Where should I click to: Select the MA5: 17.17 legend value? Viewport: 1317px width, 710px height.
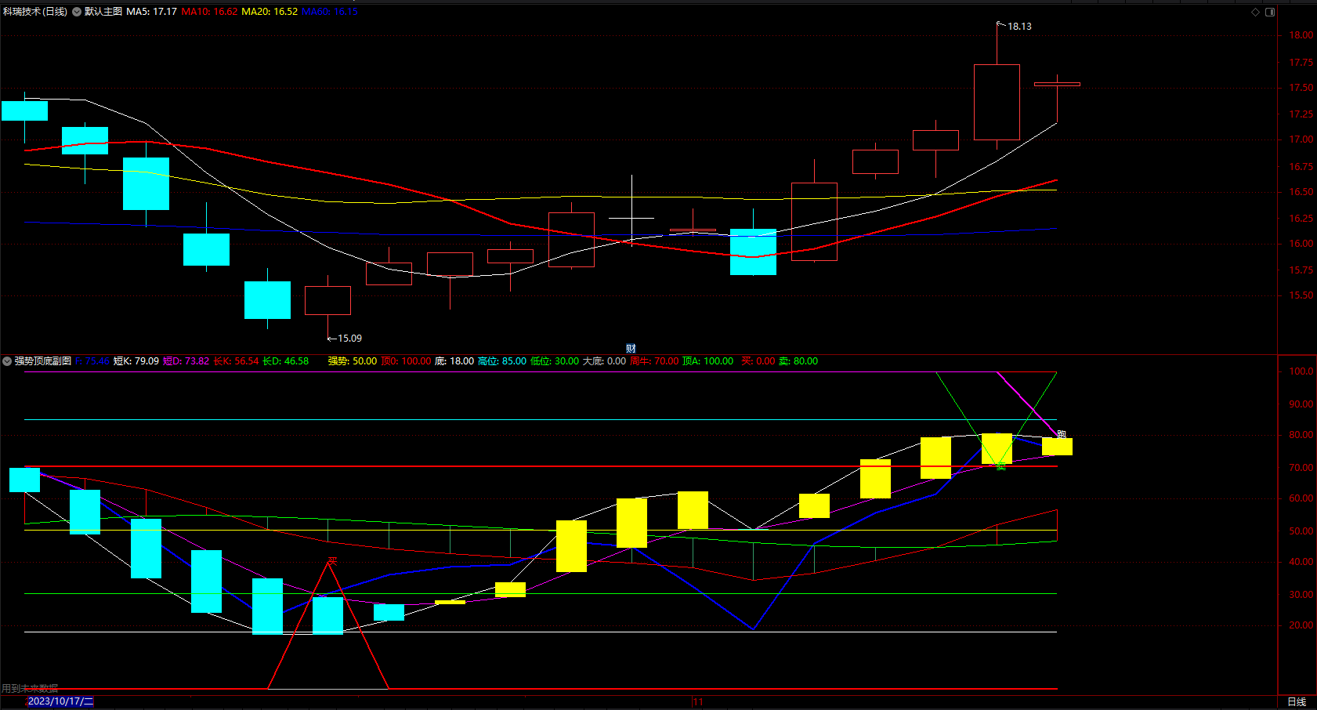point(152,12)
